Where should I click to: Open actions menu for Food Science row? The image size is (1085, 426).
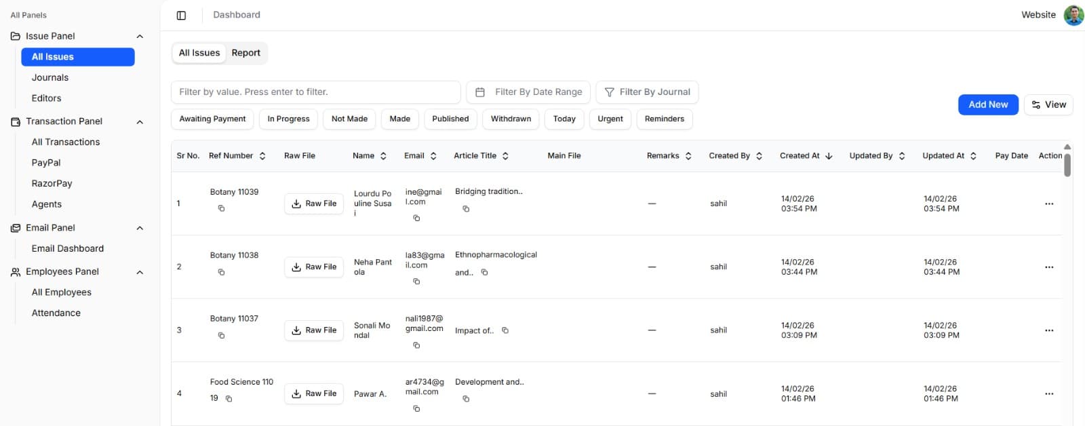pos(1049,393)
